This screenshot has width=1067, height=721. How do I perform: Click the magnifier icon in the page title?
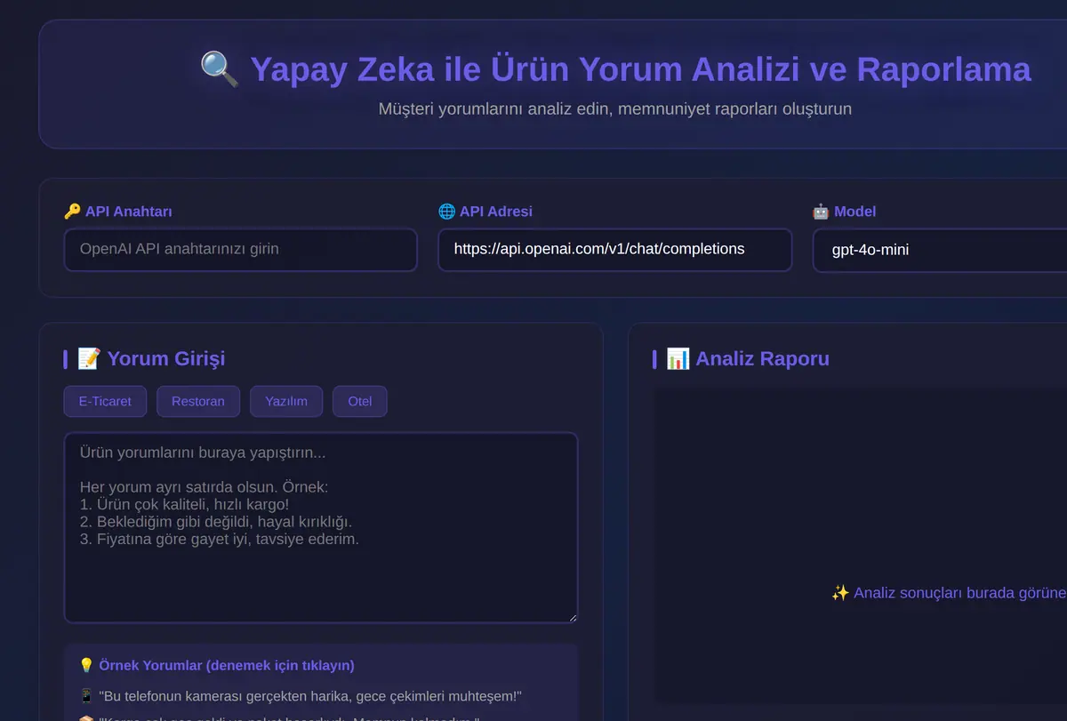[220, 68]
